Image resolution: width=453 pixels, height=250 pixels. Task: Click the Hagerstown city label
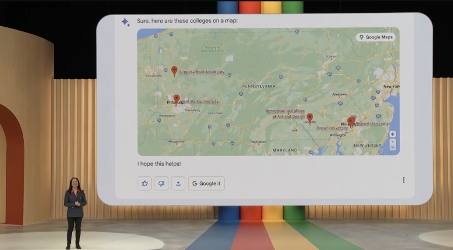pos(258,142)
